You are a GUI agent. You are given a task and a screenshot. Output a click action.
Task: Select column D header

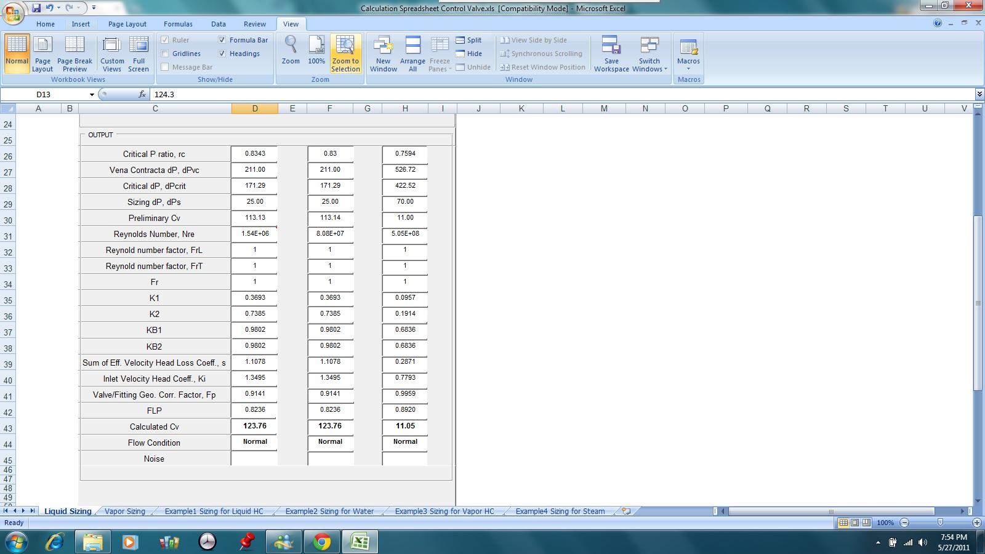pyautogui.click(x=255, y=108)
